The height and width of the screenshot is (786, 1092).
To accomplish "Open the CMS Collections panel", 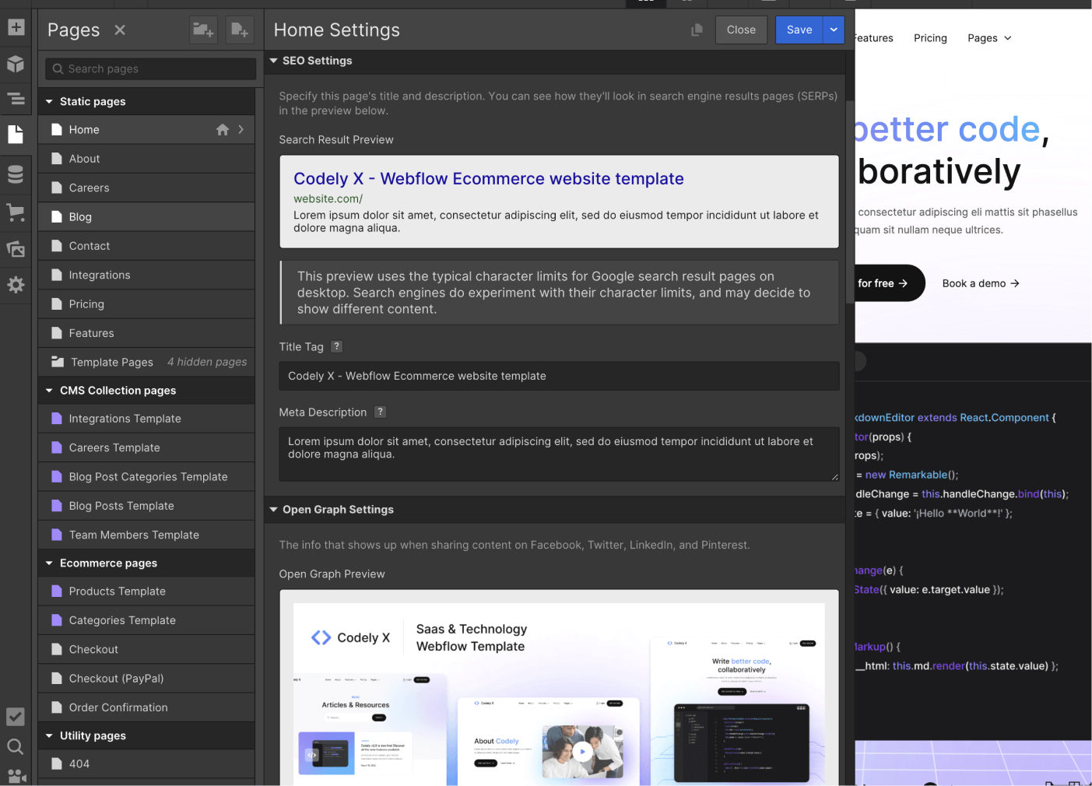I will coord(16,174).
